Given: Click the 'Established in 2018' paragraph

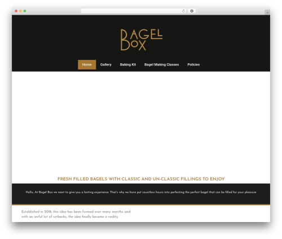Looking at the screenshot, I should pyautogui.click(x=76, y=214).
